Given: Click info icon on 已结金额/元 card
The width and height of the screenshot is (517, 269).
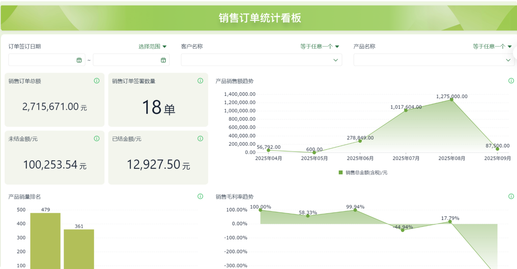Looking at the screenshot, I should pyautogui.click(x=200, y=138).
